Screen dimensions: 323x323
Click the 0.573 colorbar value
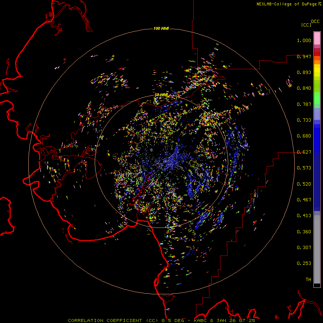304,168
